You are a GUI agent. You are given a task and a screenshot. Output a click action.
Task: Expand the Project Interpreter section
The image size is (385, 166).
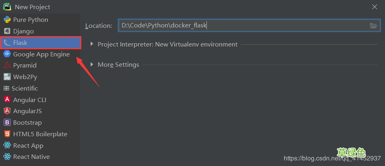(92, 44)
